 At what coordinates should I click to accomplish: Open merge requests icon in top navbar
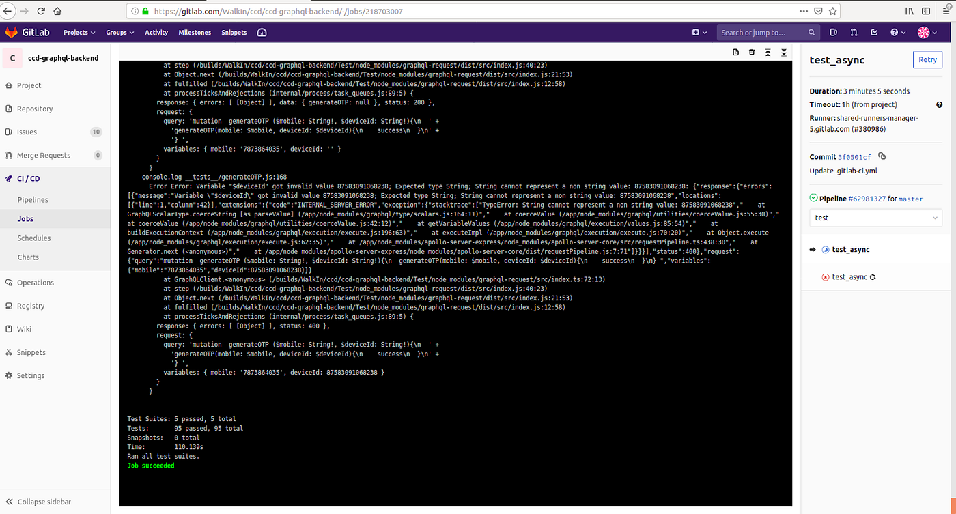[854, 32]
